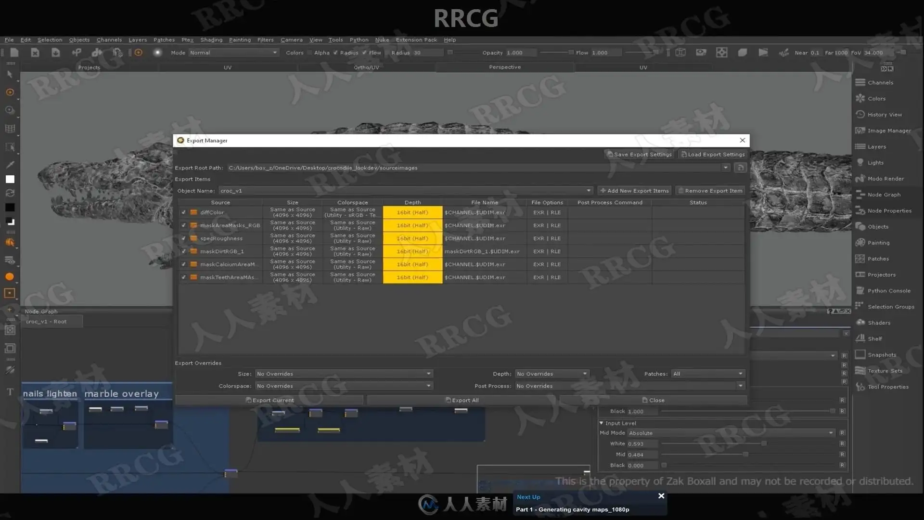Open the Modo Render palette icon
Viewport: 924px width, 520px height.
[x=860, y=179]
